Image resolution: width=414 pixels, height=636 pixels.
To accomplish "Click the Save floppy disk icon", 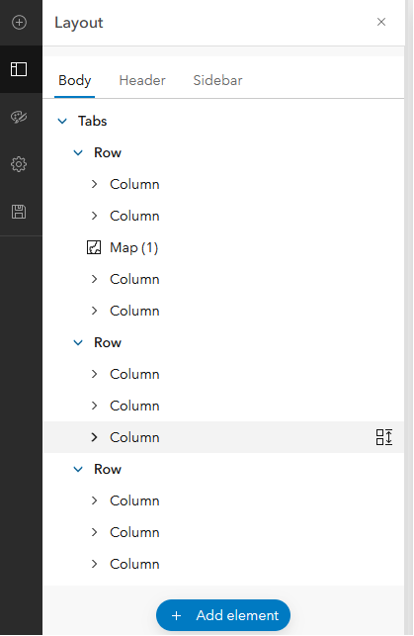I will pyautogui.click(x=19, y=212).
